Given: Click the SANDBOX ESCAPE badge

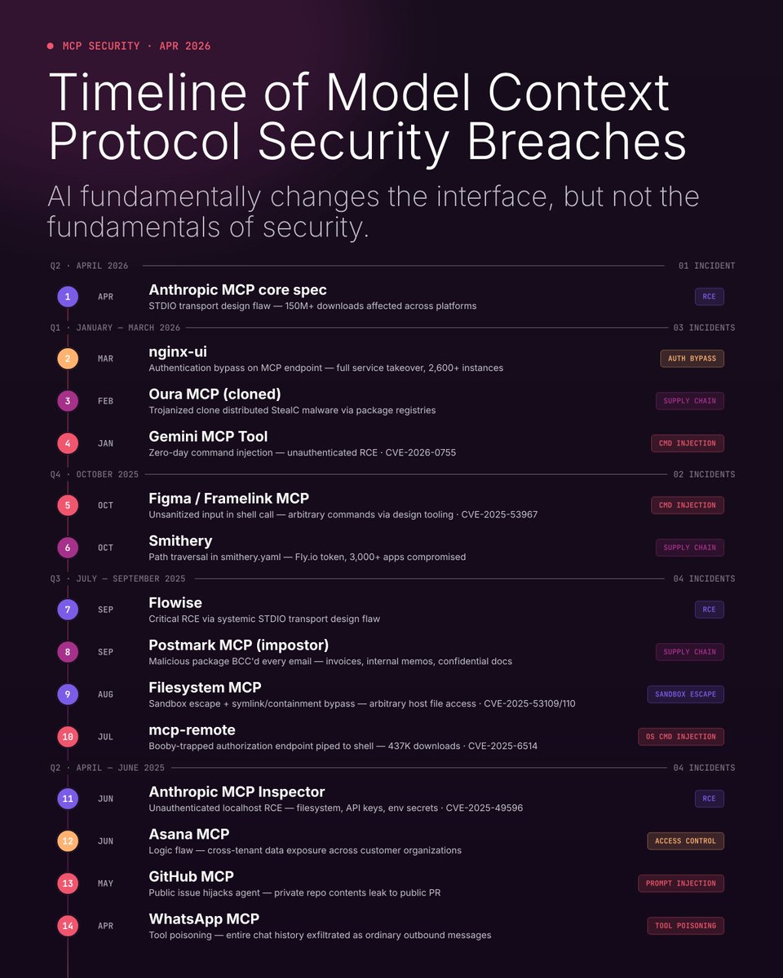Looking at the screenshot, I should 685,694.
